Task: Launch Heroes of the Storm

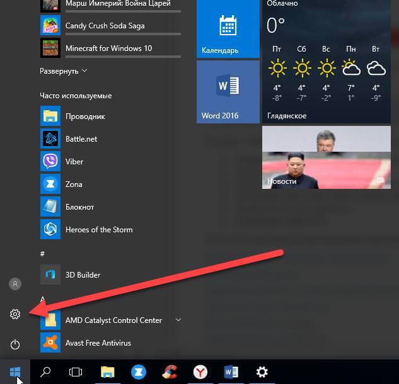Action: (110, 229)
